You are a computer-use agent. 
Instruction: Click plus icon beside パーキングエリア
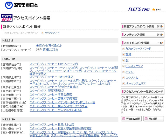click(123, 84)
